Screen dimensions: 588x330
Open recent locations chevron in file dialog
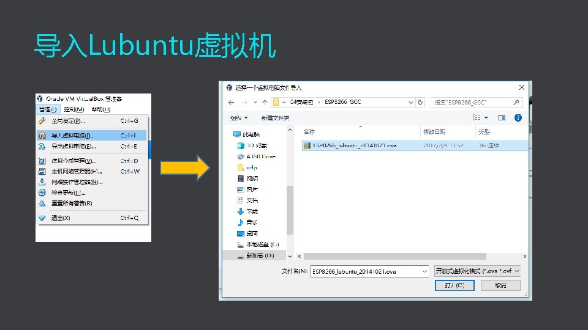255,102
